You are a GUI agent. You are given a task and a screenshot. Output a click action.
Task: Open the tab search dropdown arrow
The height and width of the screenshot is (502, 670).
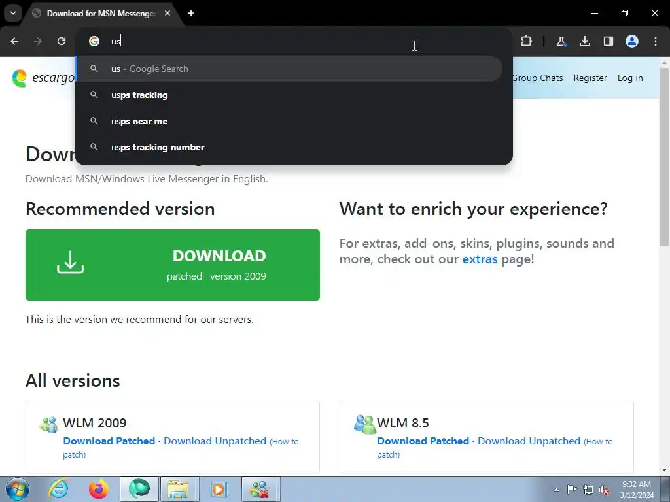pos(13,13)
